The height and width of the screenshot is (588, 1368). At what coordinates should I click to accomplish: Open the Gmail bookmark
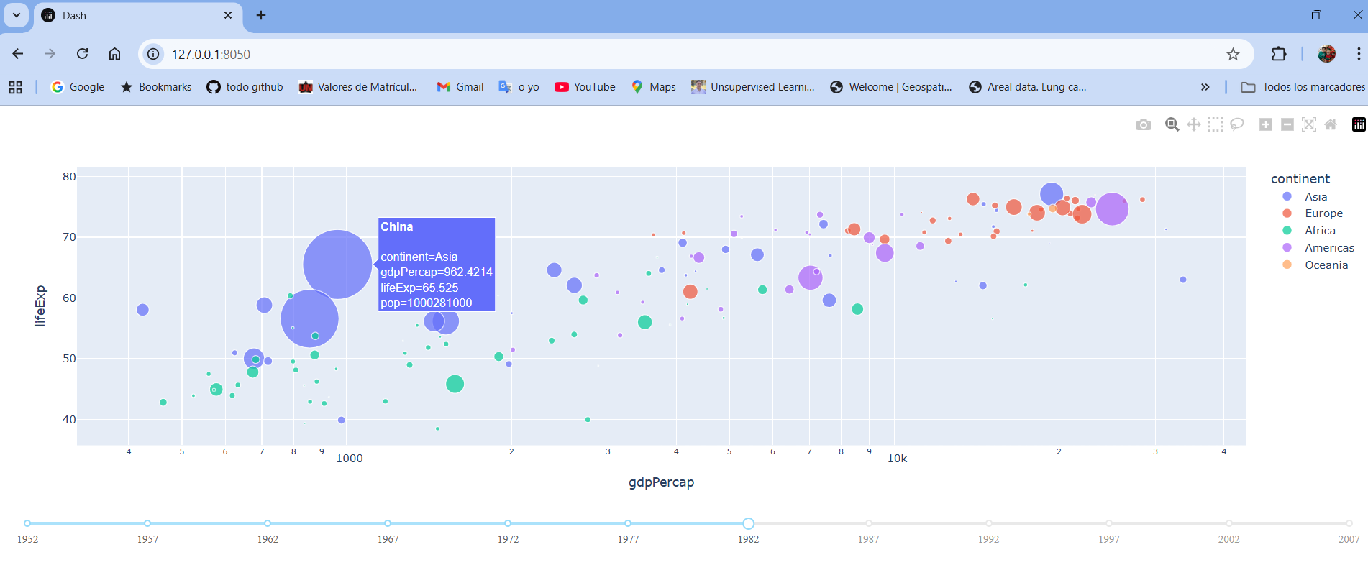click(x=460, y=87)
